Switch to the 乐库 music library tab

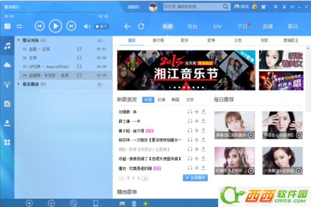(168, 27)
